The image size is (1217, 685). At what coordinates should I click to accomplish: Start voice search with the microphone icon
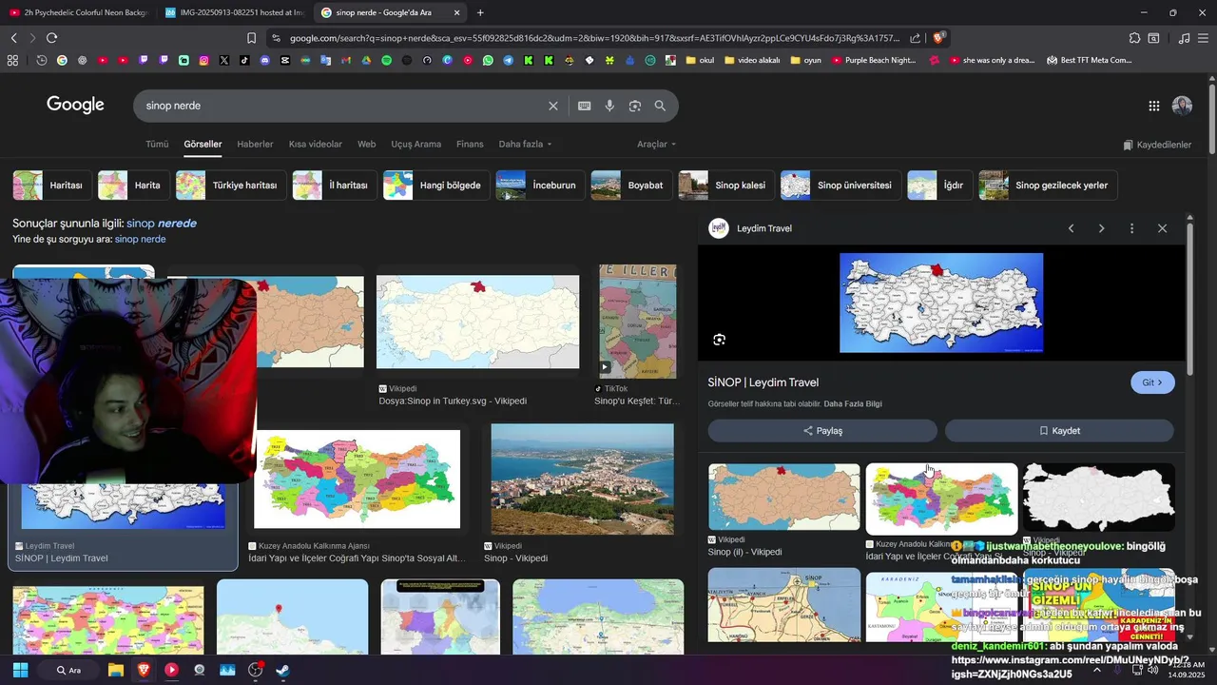tap(609, 106)
